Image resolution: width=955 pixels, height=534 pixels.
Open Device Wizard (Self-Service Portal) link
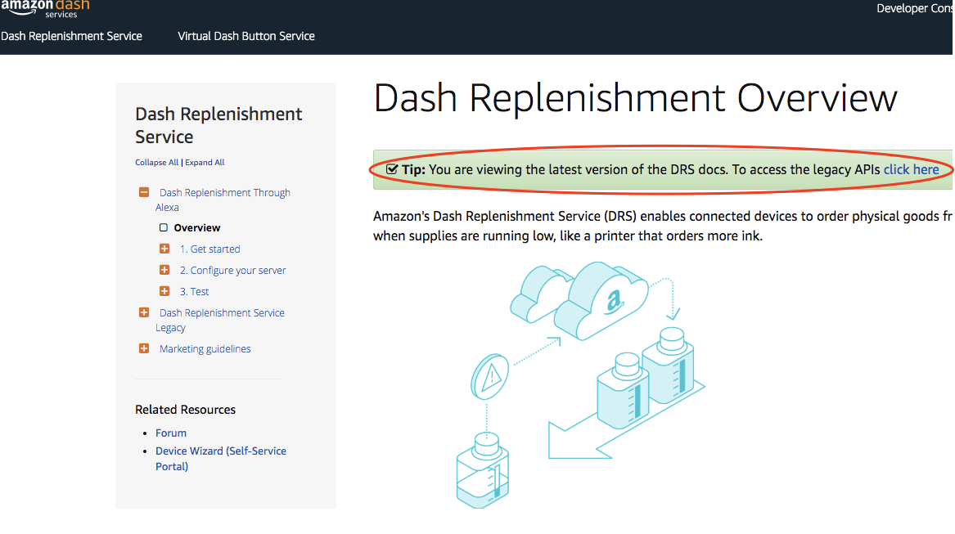220,459
